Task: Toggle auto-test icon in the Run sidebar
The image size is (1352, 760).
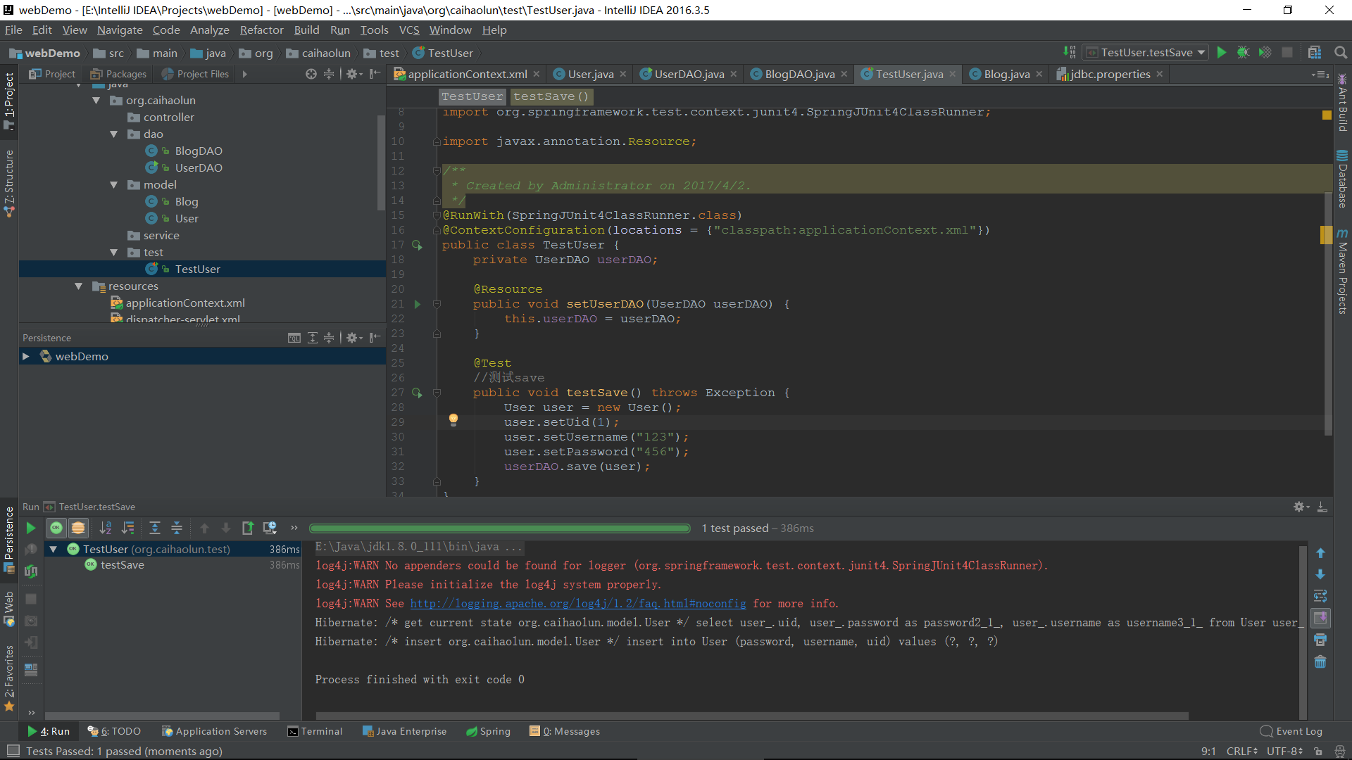Action: pyautogui.click(x=31, y=571)
